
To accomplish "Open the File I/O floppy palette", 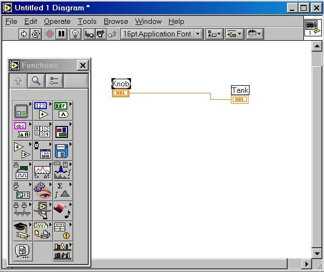I will [x=63, y=151].
